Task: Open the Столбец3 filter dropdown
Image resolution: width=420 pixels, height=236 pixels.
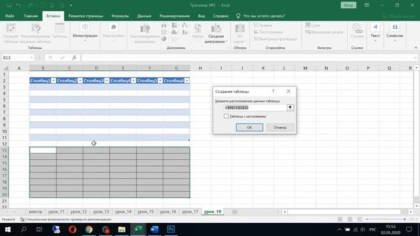Action: click(x=106, y=81)
